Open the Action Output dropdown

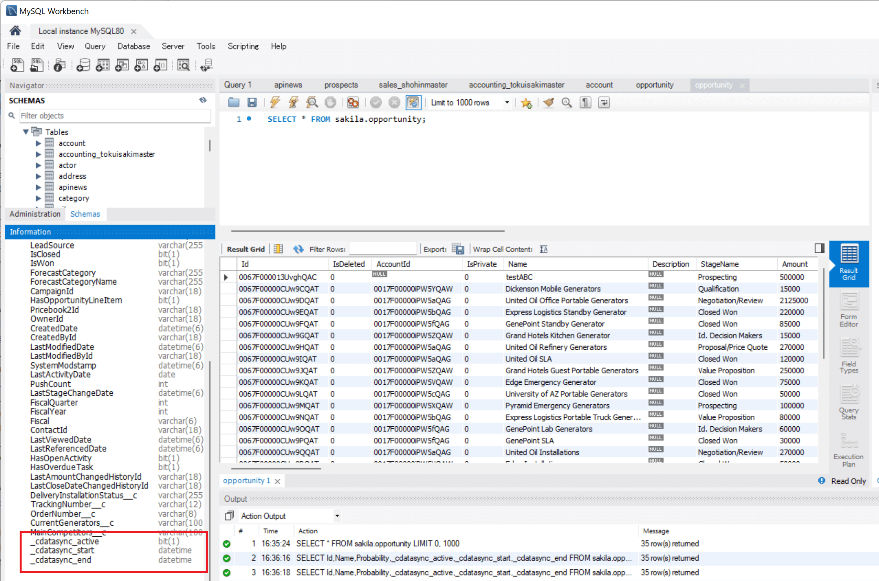pos(337,516)
